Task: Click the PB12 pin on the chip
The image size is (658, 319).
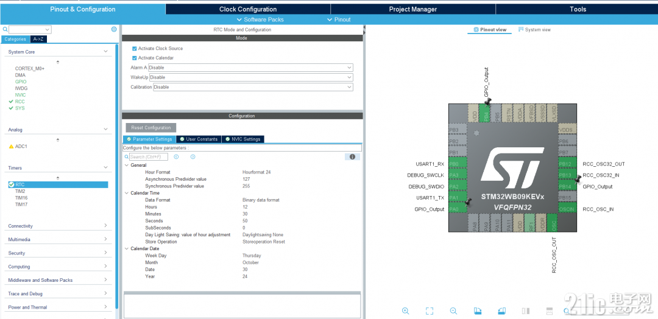Action: [x=567, y=164]
